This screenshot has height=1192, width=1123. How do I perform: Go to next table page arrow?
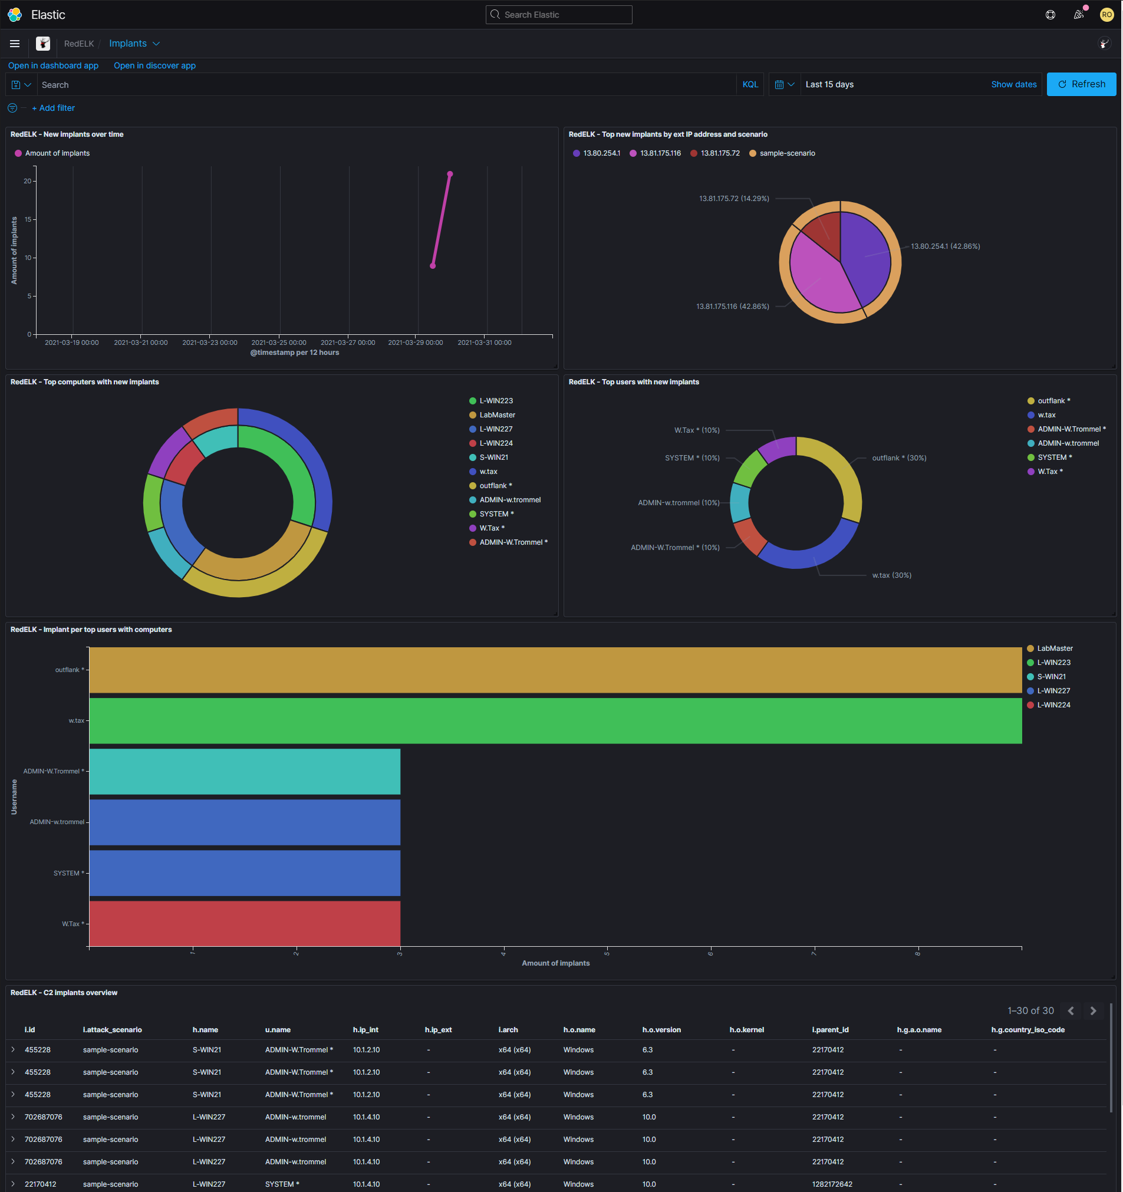tap(1093, 1011)
